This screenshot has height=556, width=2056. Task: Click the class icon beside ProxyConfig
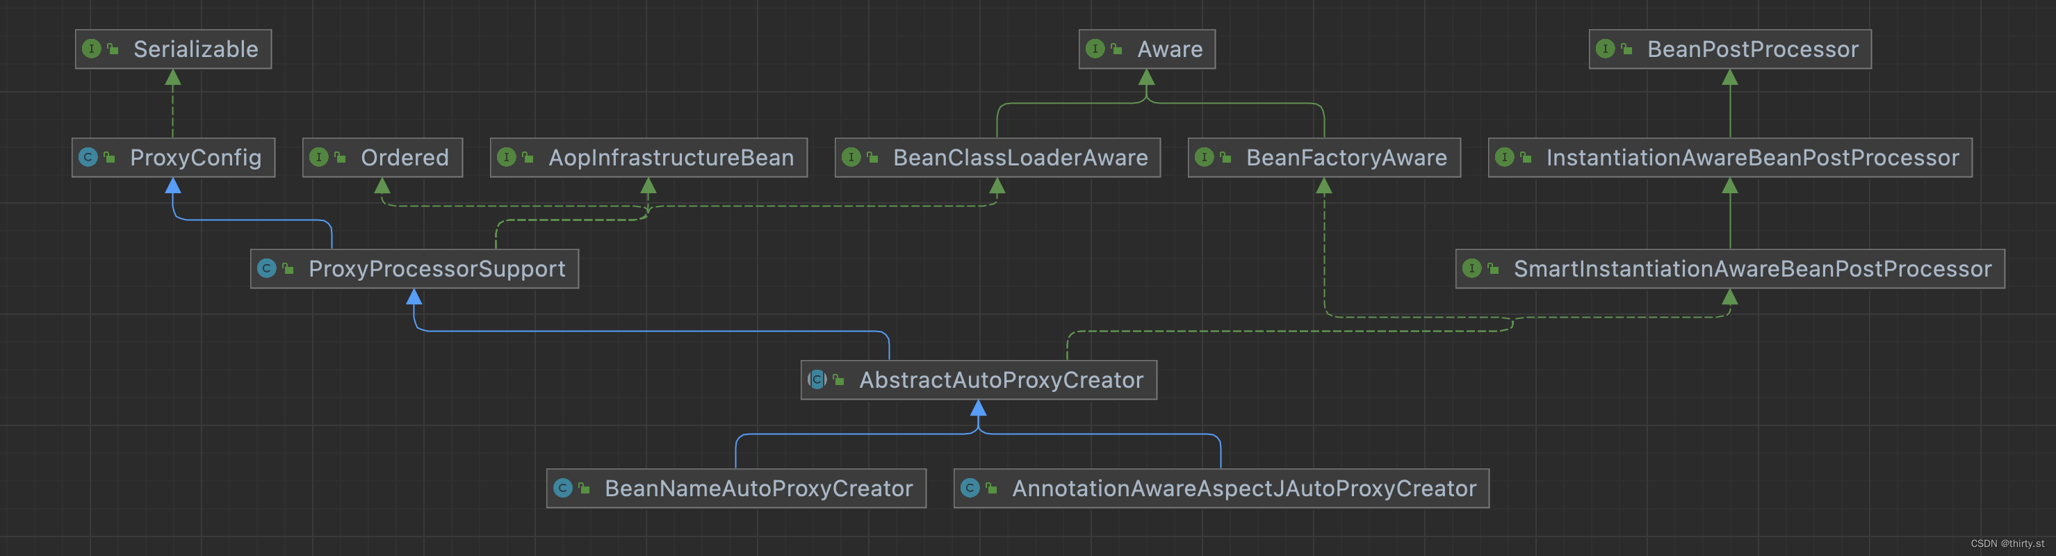(88, 157)
